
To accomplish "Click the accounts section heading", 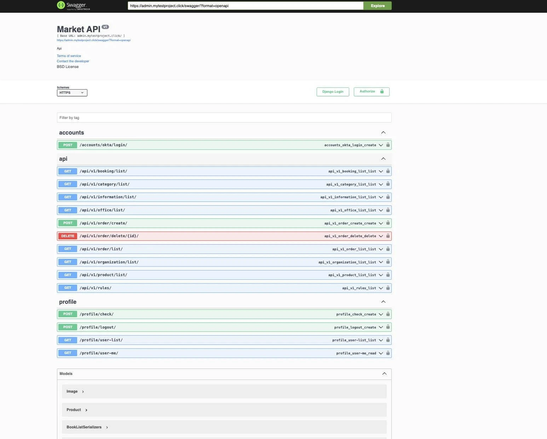I will pyautogui.click(x=71, y=132).
